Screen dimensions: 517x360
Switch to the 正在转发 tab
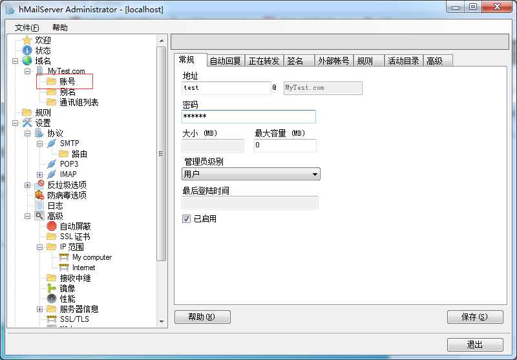click(x=264, y=61)
